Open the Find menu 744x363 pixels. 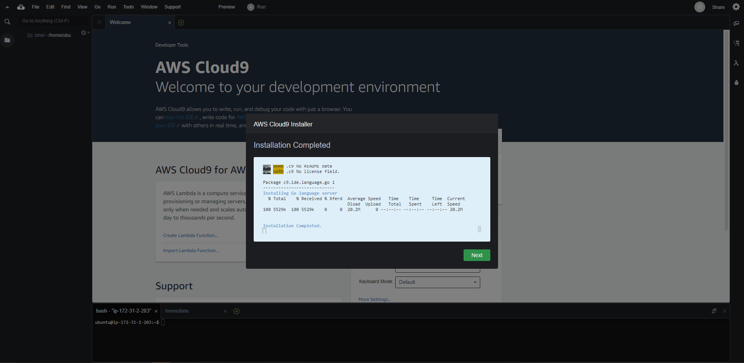pyautogui.click(x=66, y=7)
